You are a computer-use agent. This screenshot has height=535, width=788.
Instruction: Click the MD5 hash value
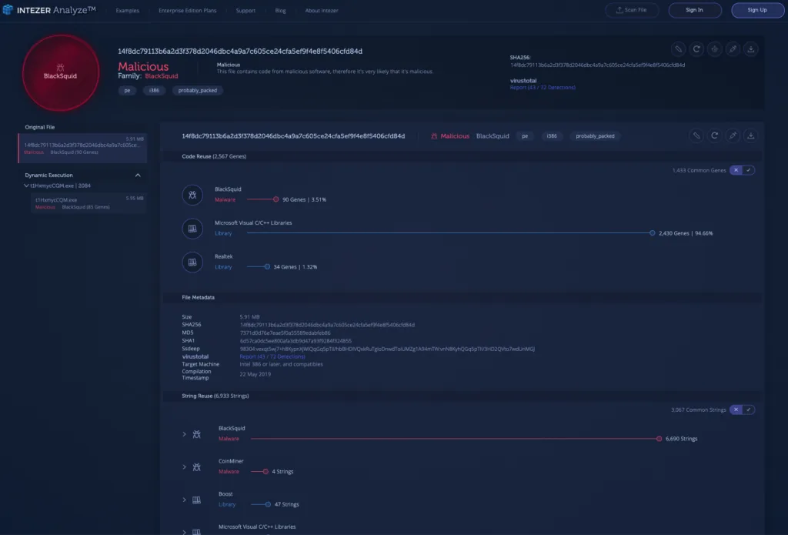coord(285,333)
